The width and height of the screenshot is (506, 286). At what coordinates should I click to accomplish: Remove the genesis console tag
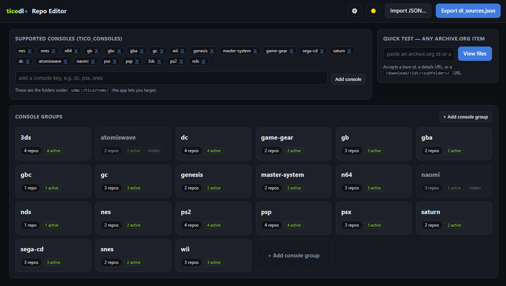click(212, 51)
